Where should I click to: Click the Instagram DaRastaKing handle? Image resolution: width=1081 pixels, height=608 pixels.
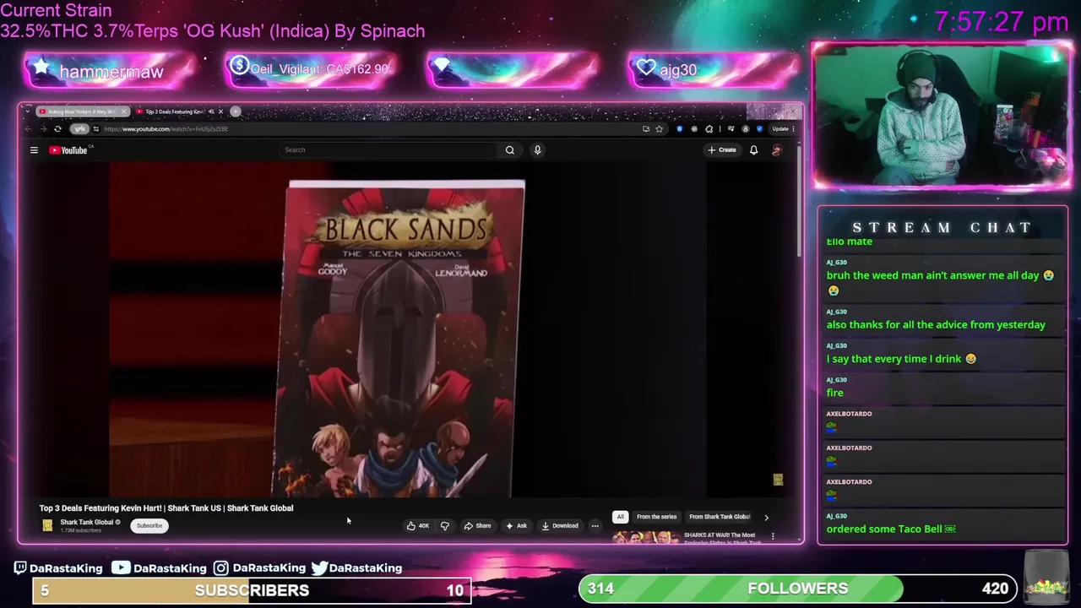coord(259,568)
